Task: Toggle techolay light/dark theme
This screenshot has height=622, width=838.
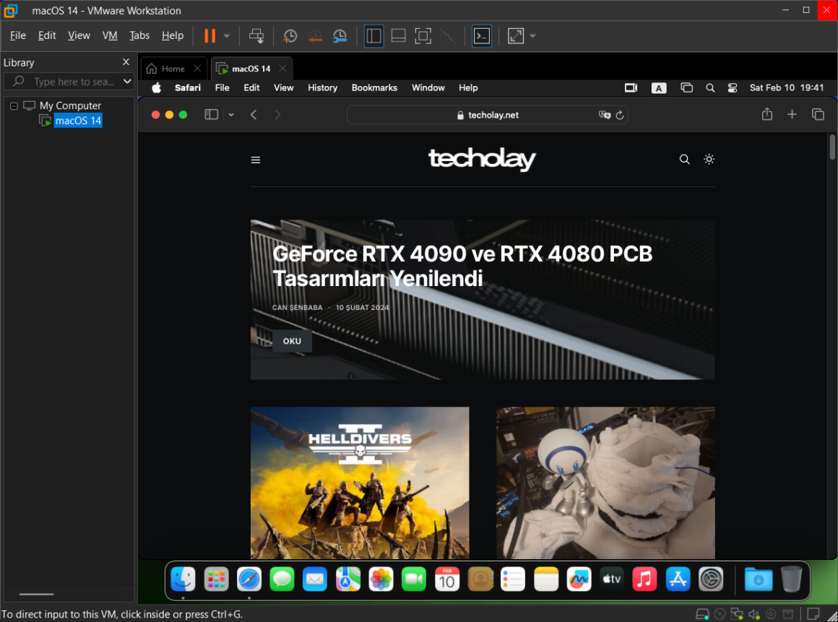Action: tap(709, 159)
